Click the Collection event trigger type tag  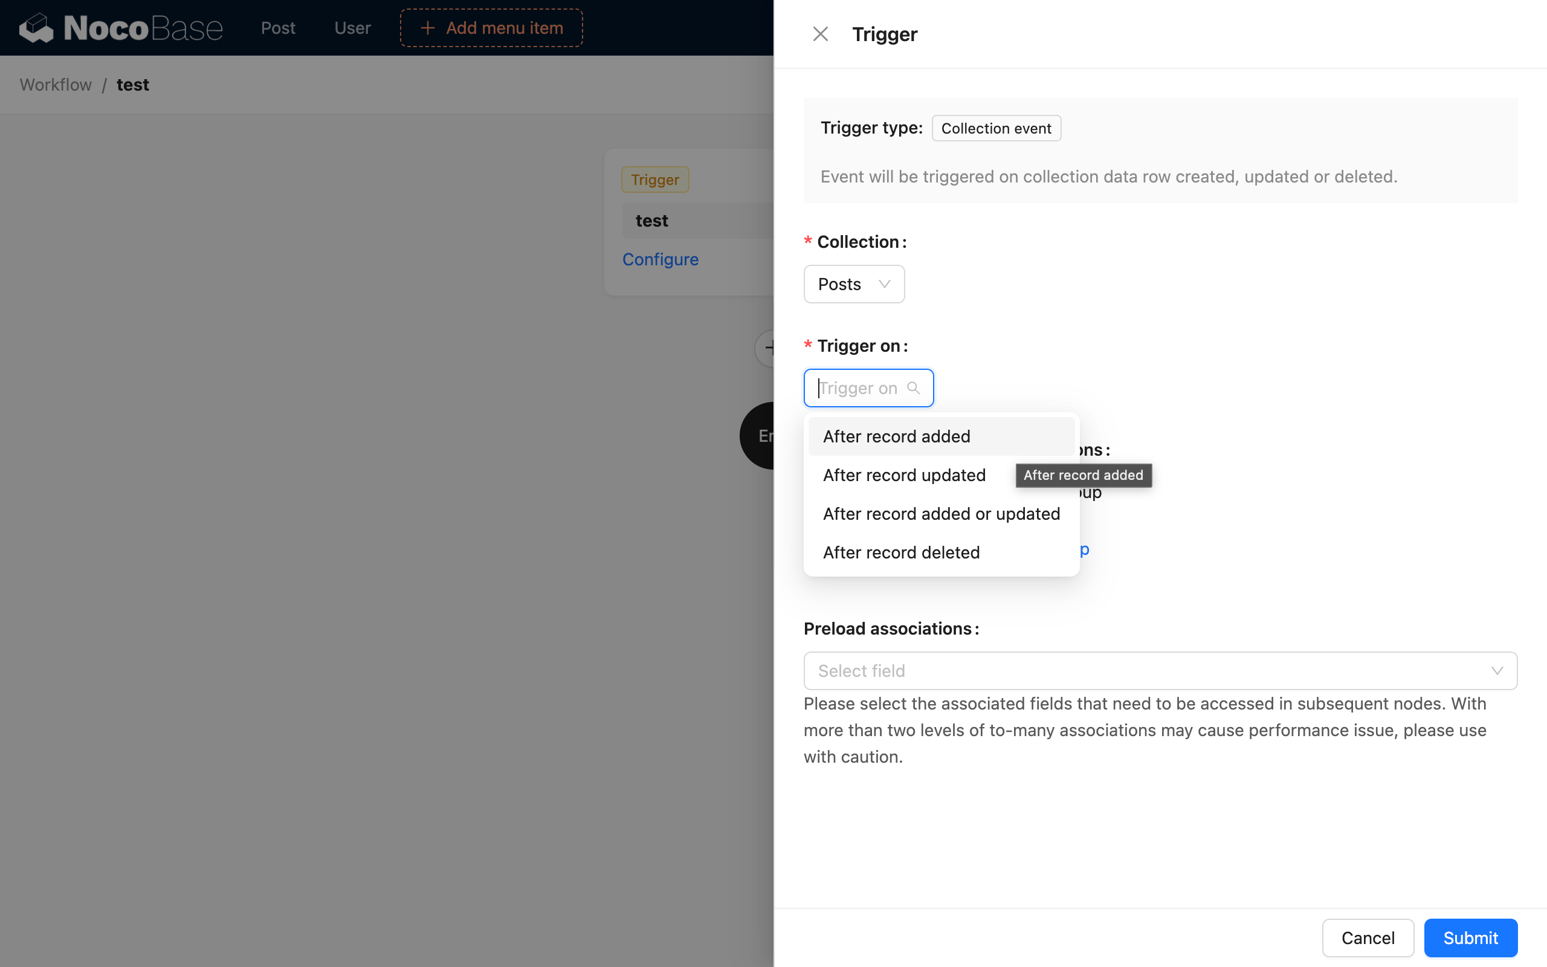coord(995,128)
